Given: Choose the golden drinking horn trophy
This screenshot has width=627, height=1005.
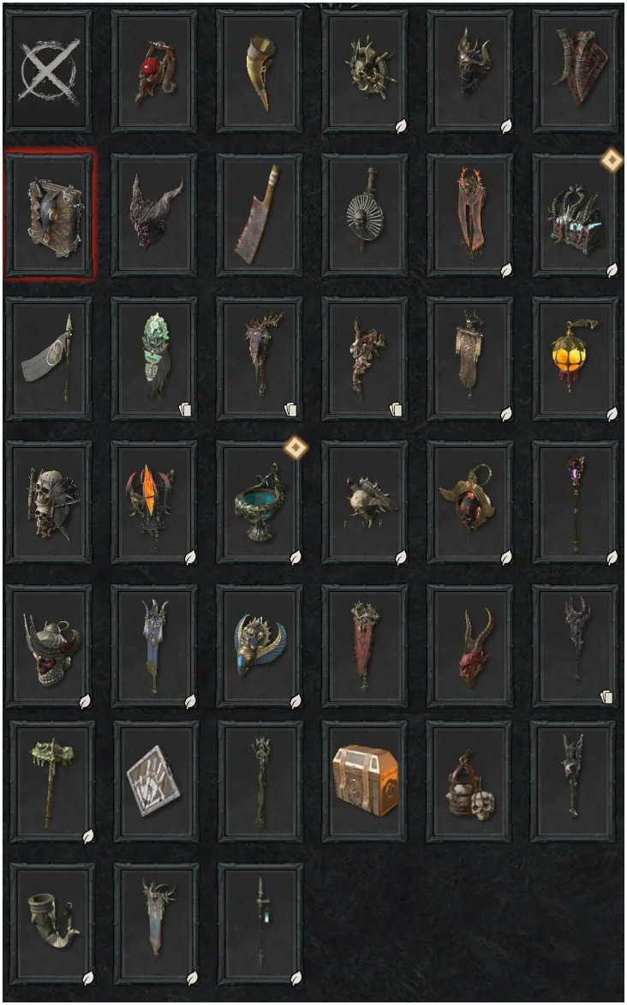Looking at the screenshot, I should tap(259, 71).
